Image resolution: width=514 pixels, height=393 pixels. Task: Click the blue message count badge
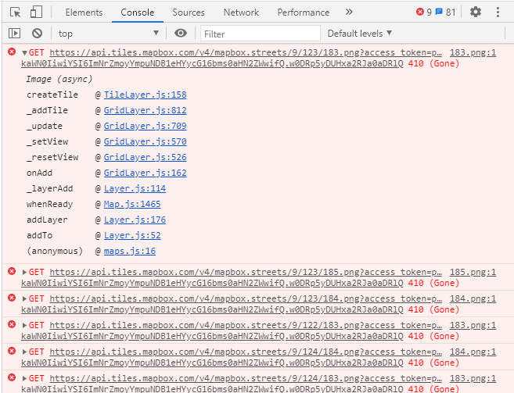(x=445, y=13)
